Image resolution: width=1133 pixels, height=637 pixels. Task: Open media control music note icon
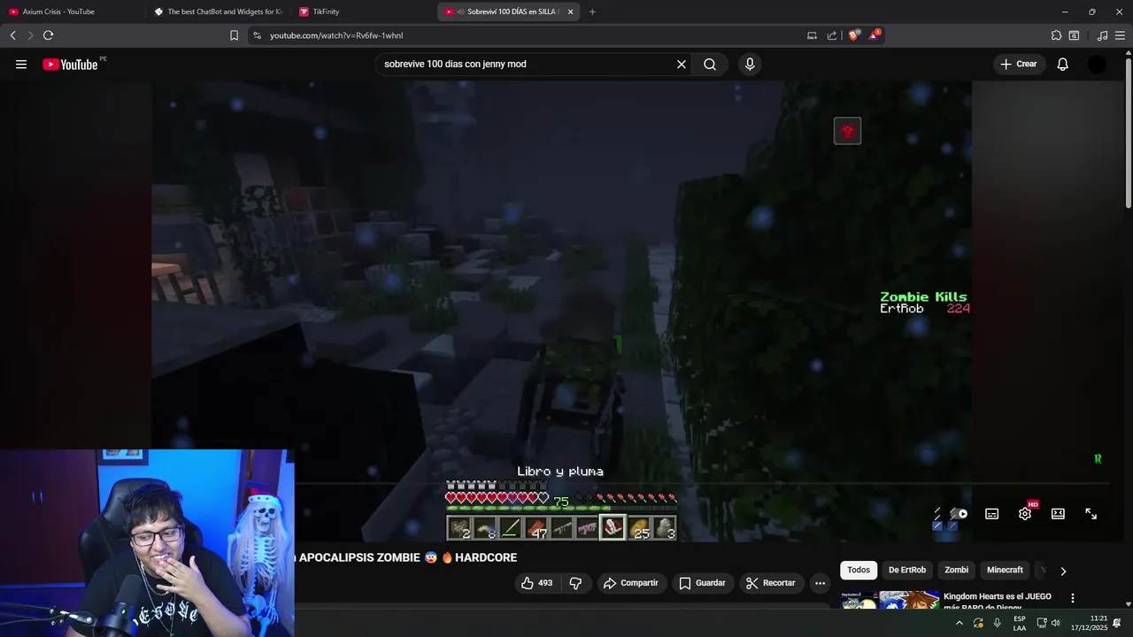(1102, 35)
